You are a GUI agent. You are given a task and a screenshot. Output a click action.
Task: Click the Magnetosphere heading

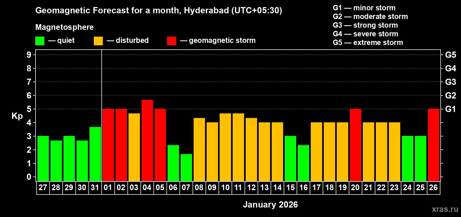click(65, 27)
